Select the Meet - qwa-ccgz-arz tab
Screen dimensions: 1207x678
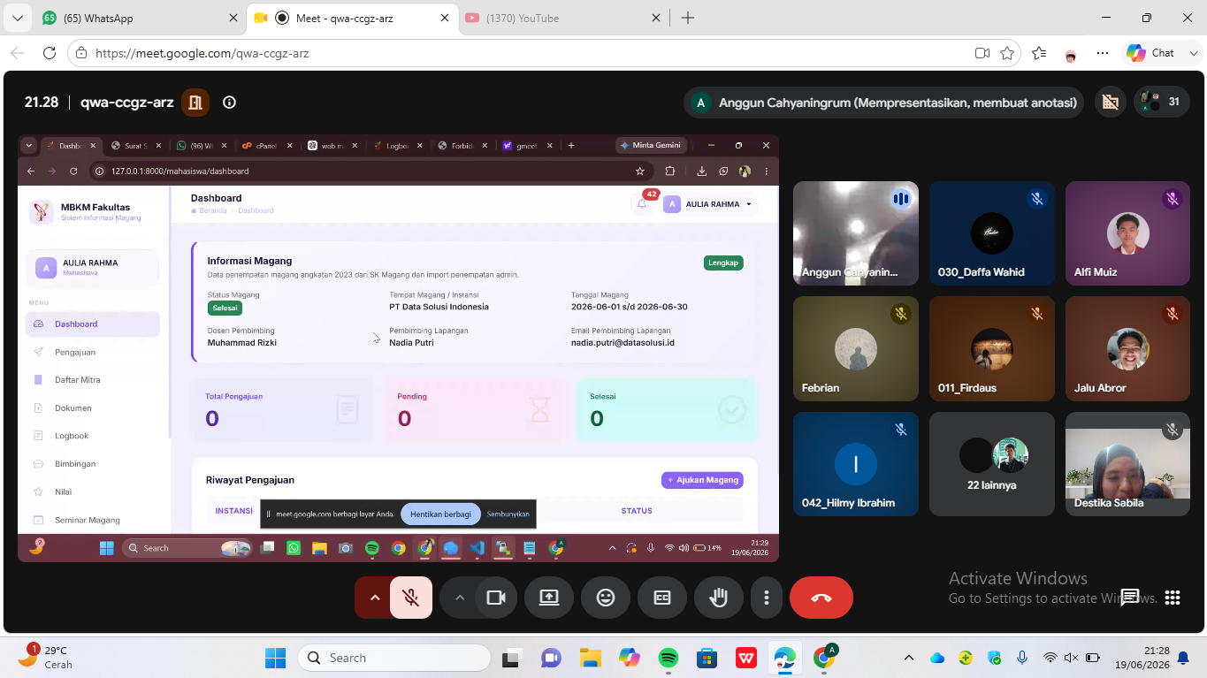[x=351, y=18]
